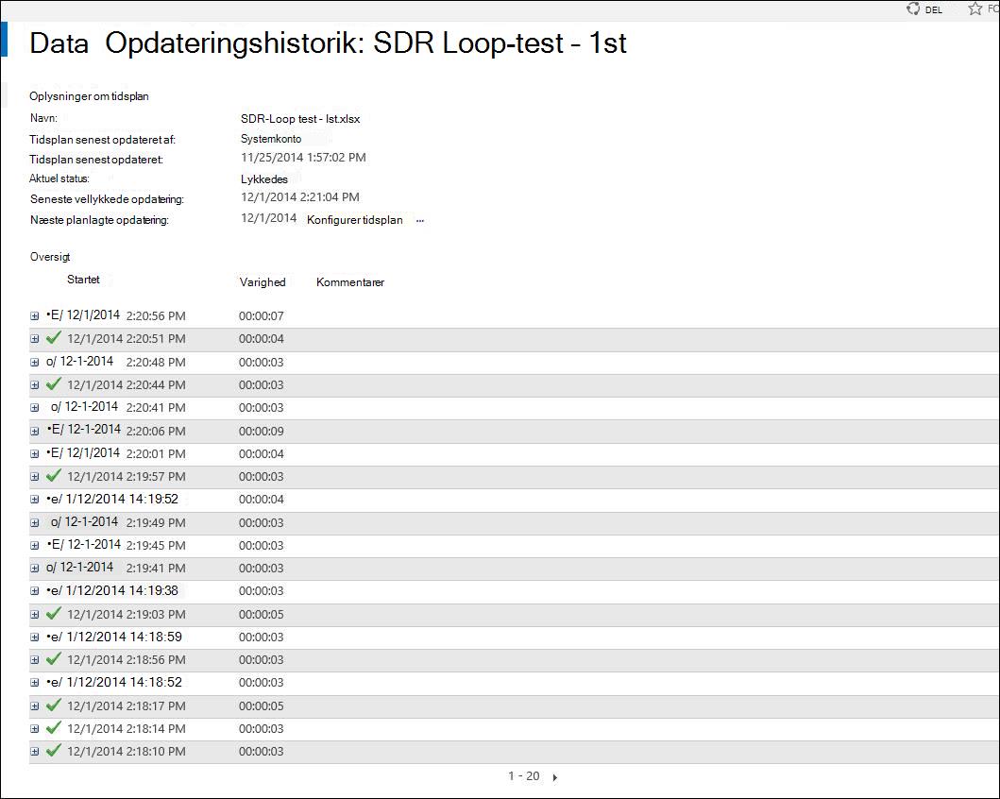Expand the 2:19:41 PM refresh row

(x=34, y=569)
